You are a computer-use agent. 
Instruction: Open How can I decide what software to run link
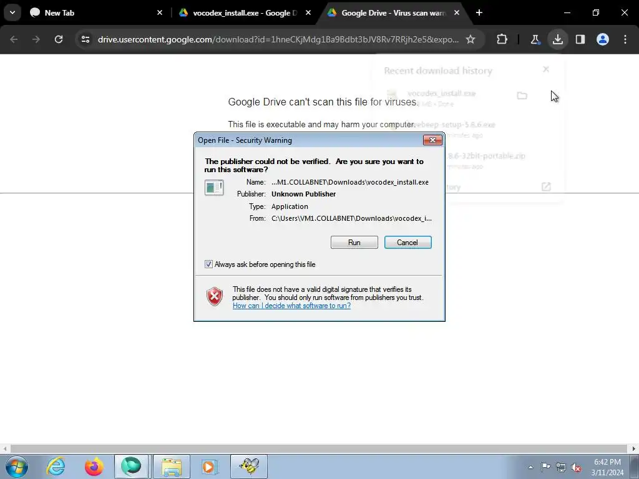(x=291, y=306)
